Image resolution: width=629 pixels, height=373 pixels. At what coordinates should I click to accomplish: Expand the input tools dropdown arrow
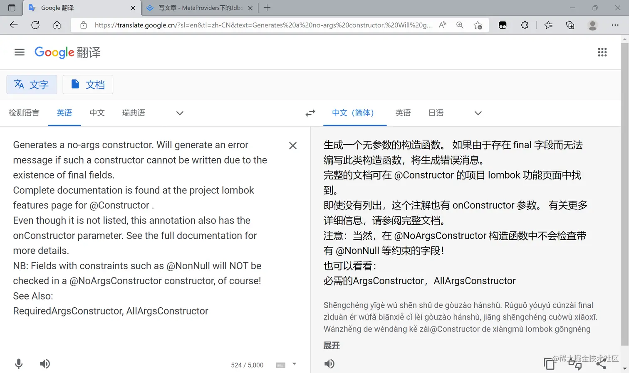(294, 364)
